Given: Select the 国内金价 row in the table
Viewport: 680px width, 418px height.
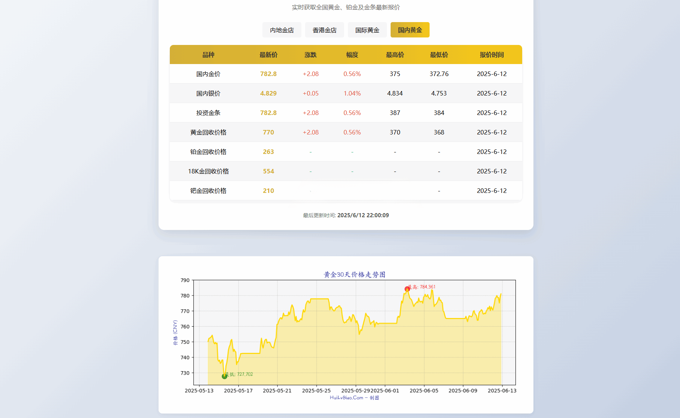Looking at the screenshot, I should [x=208, y=74].
